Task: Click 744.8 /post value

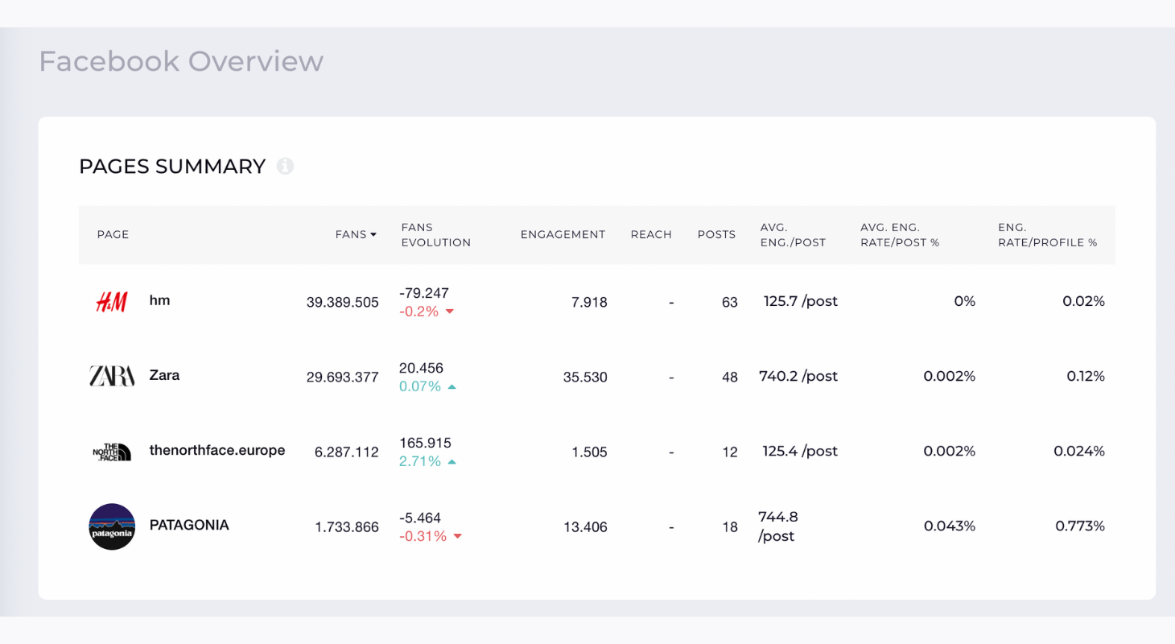Action: point(778,526)
